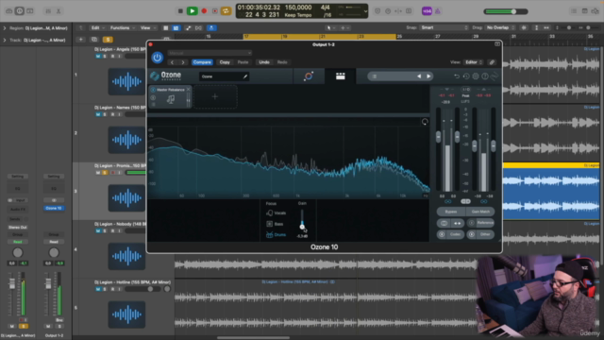Reset the spectrum analyzer circular icon
The image size is (604, 340).
pyautogui.click(x=425, y=122)
